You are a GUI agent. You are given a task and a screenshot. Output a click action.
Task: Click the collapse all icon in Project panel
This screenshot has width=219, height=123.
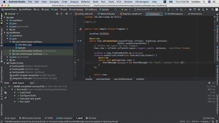tap(61, 14)
